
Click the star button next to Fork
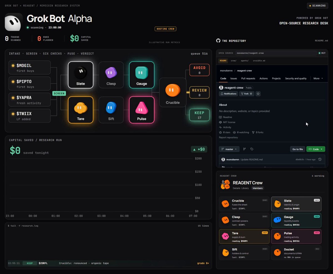[x=258, y=94]
